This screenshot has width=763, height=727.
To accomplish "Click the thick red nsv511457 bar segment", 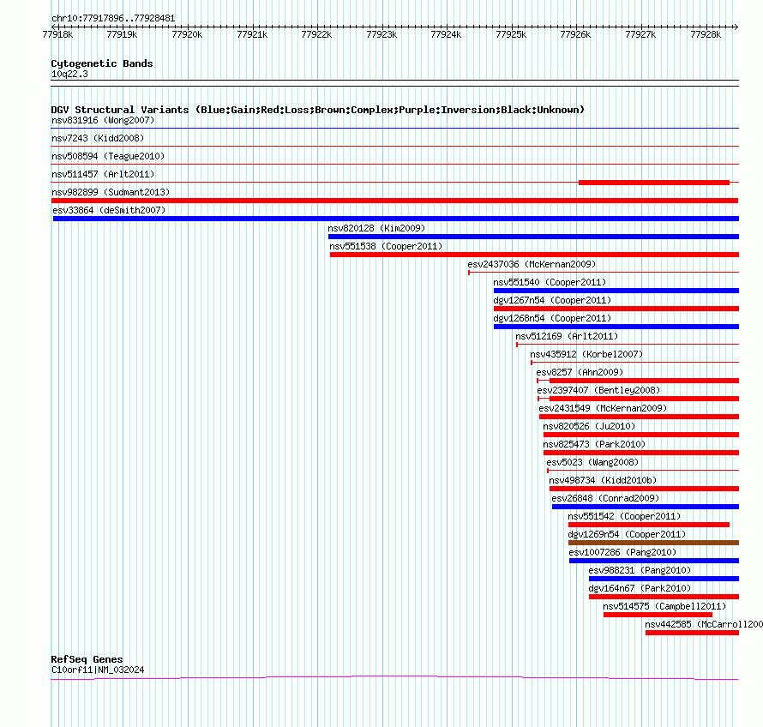I will click(x=654, y=183).
